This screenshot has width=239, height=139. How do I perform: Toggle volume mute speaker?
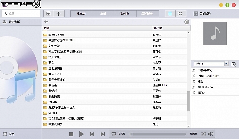[211, 134]
